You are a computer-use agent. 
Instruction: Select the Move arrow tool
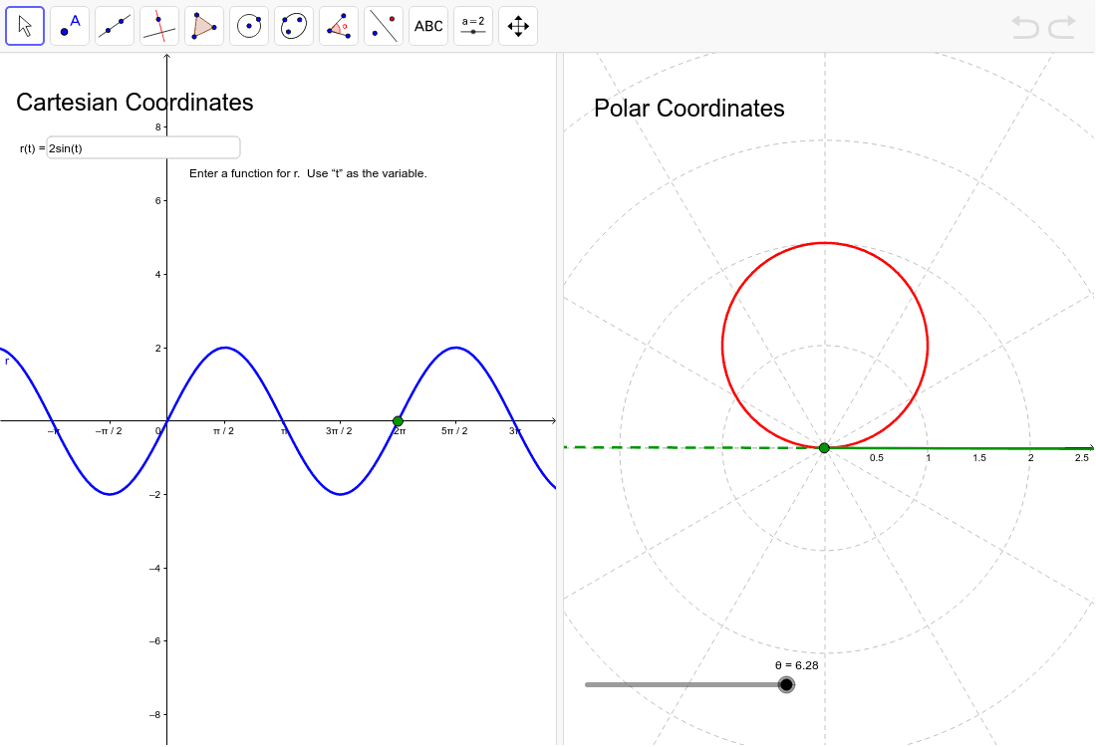(x=25, y=26)
